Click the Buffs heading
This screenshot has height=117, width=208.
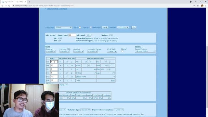pos(48,47)
